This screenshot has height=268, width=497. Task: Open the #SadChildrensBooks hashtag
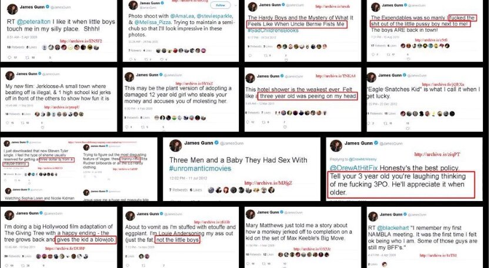coord(273,31)
